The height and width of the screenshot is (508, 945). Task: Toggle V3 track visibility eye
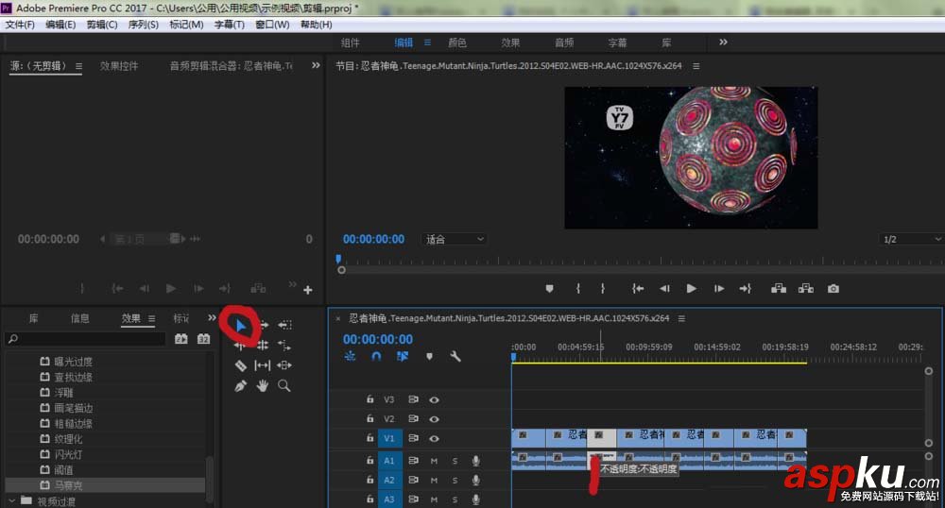tap(434, 399)
